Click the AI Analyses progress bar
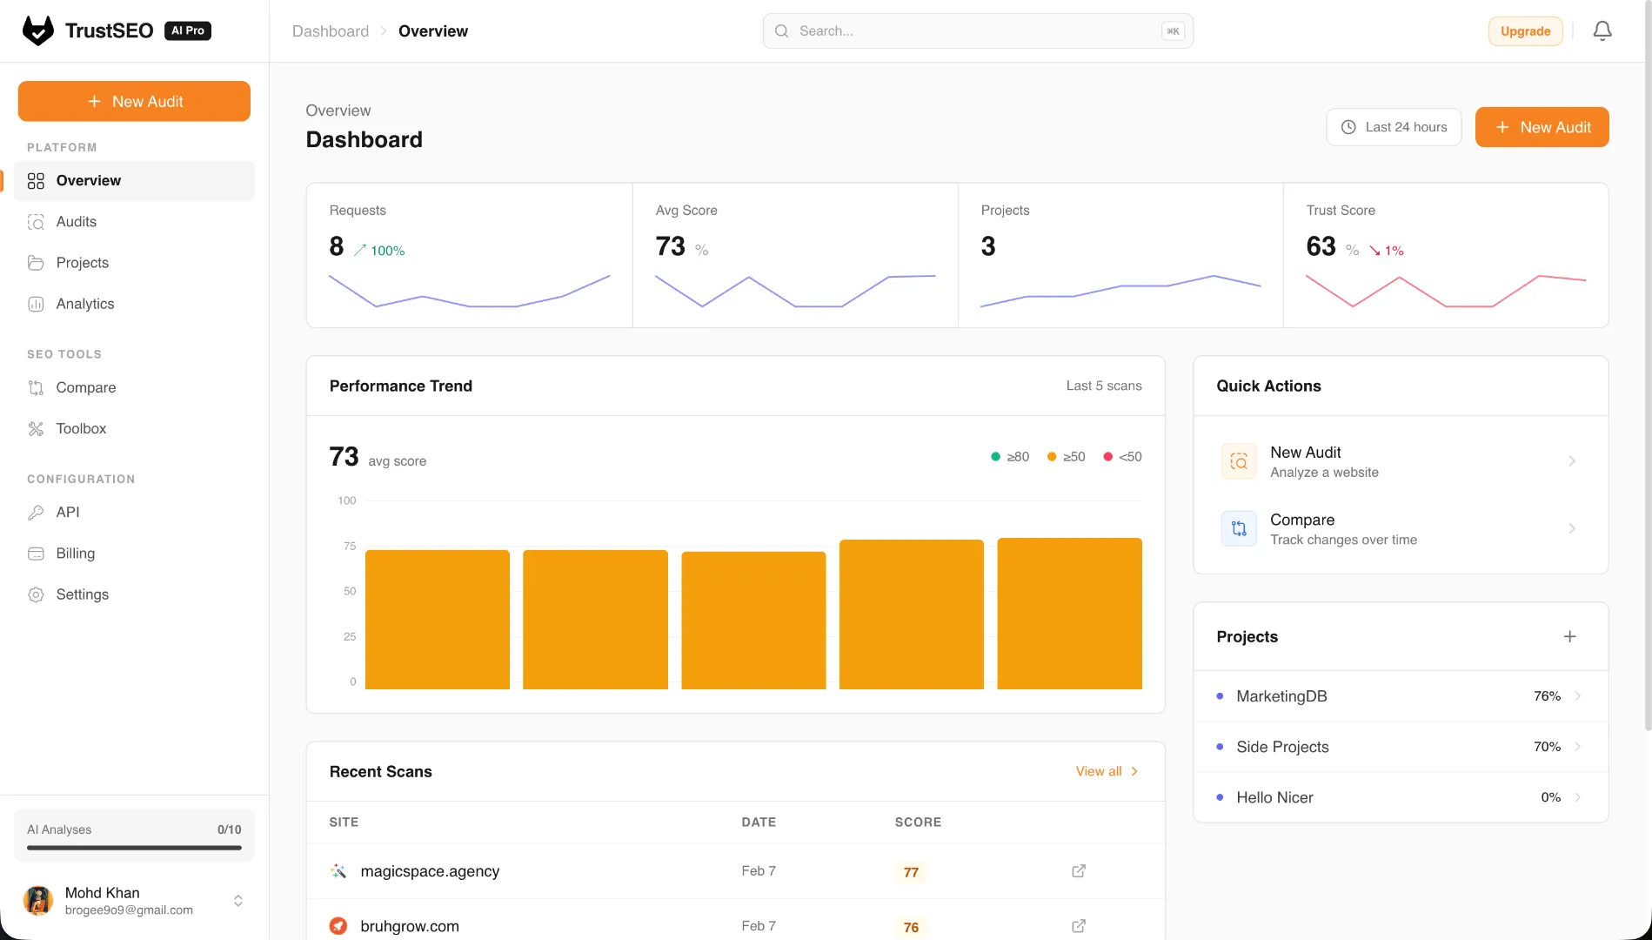This screenshot has width=1652, height=940. [133, 848]
